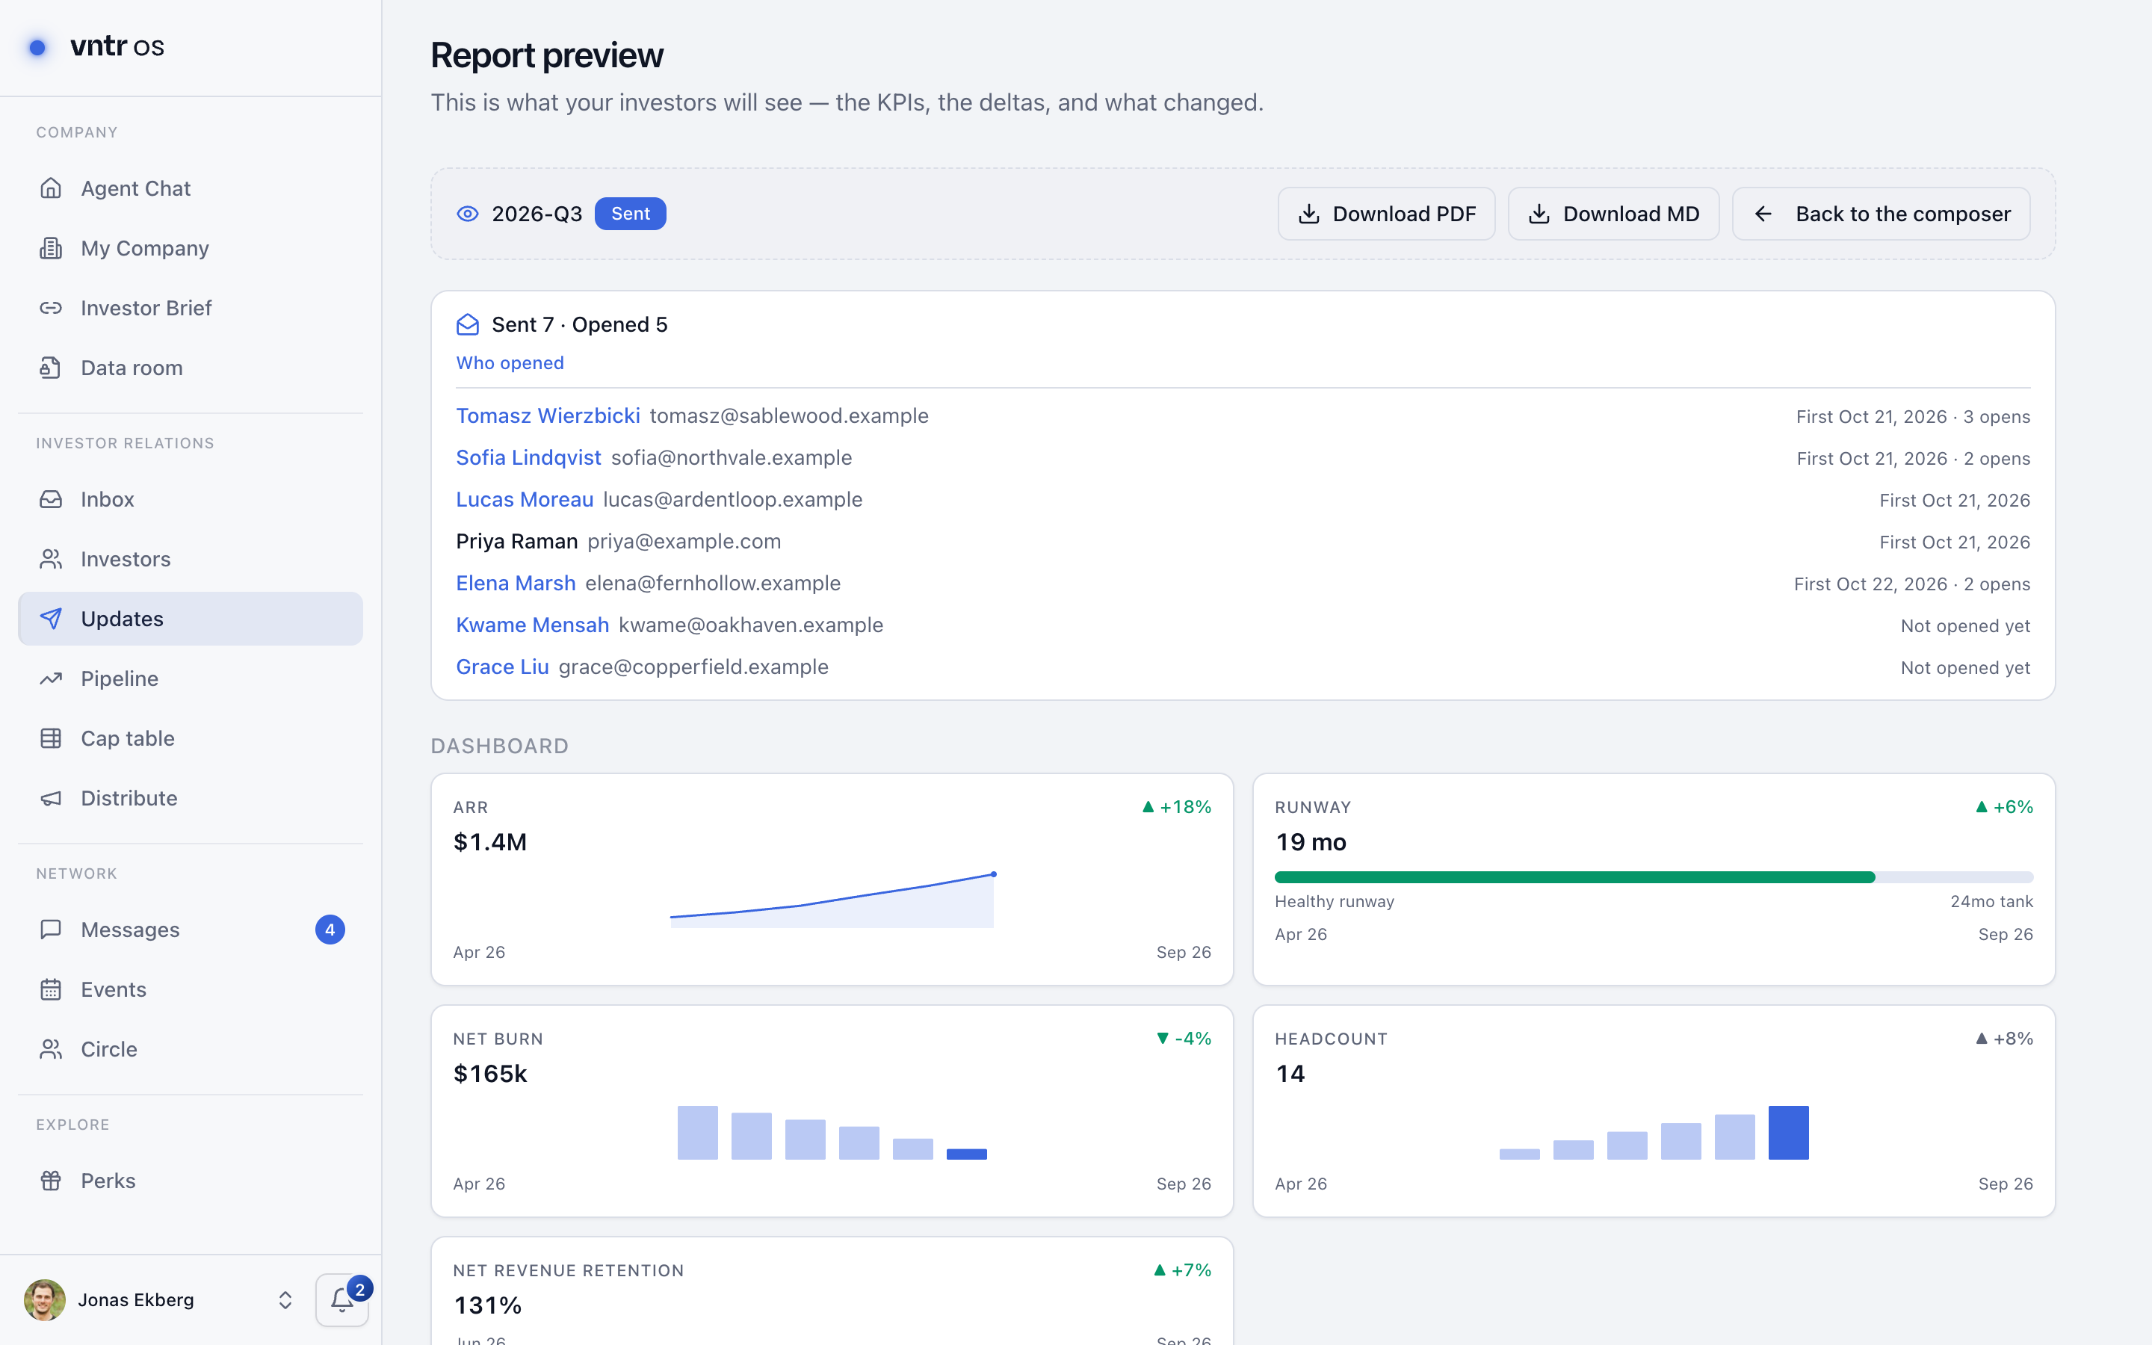
Task: Open Agent Chat in sidebar
Action: (191, 188)
